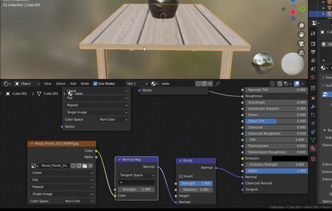This screenshot has height=211, width=332.
Task: Pin the node editor material
Action: (218, 83)
